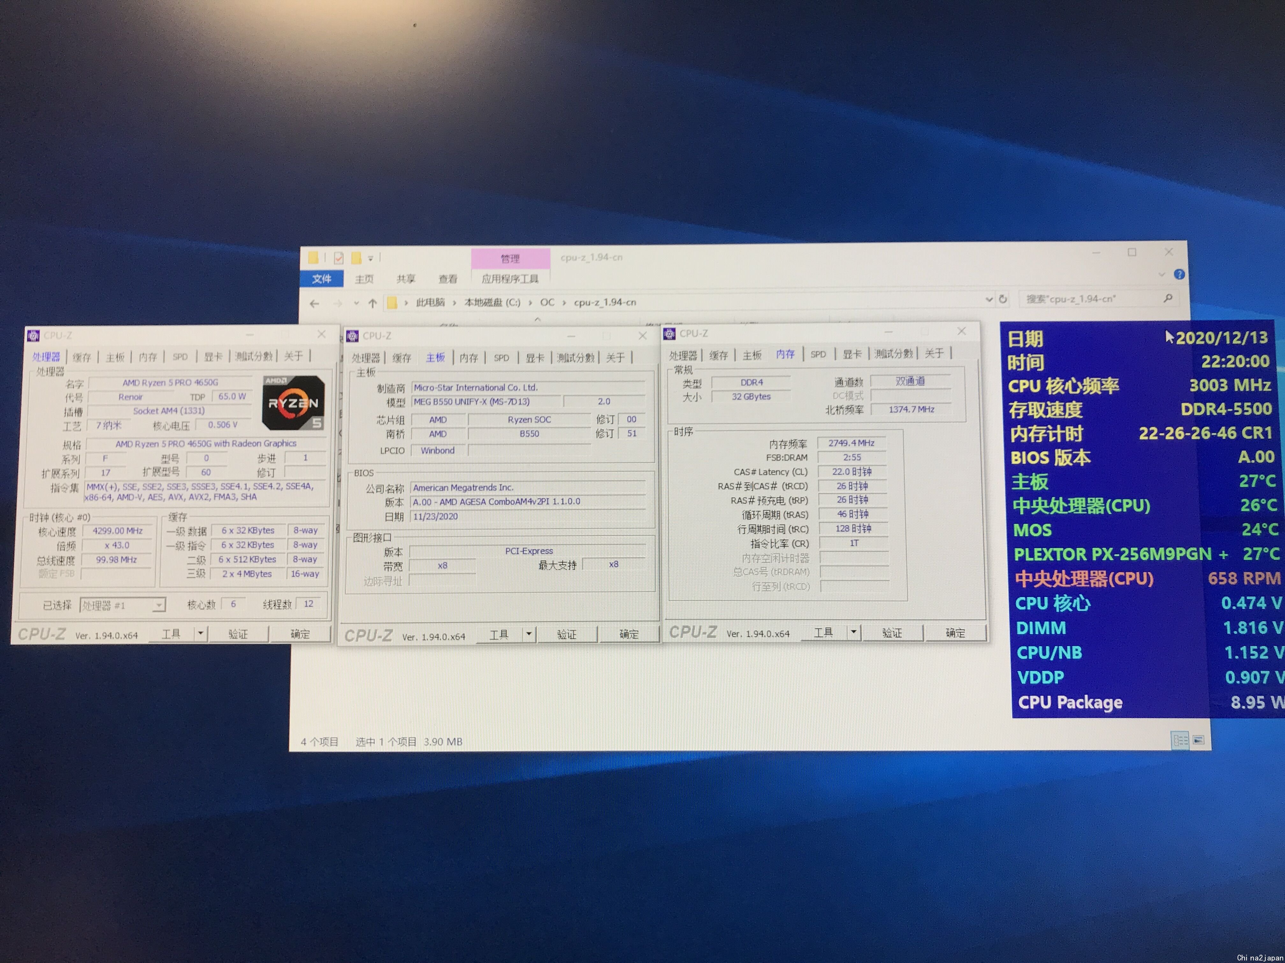The image size is (1285, 963).
Task: Switch Explorer to large icons view
Action: point(1198,739)
